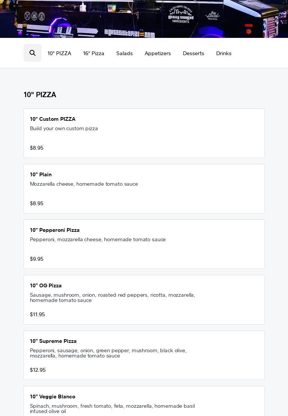Viewport: 288px width, 416px height.
Task: Jump to the Drinks section
Action: (x=224, y=53)
